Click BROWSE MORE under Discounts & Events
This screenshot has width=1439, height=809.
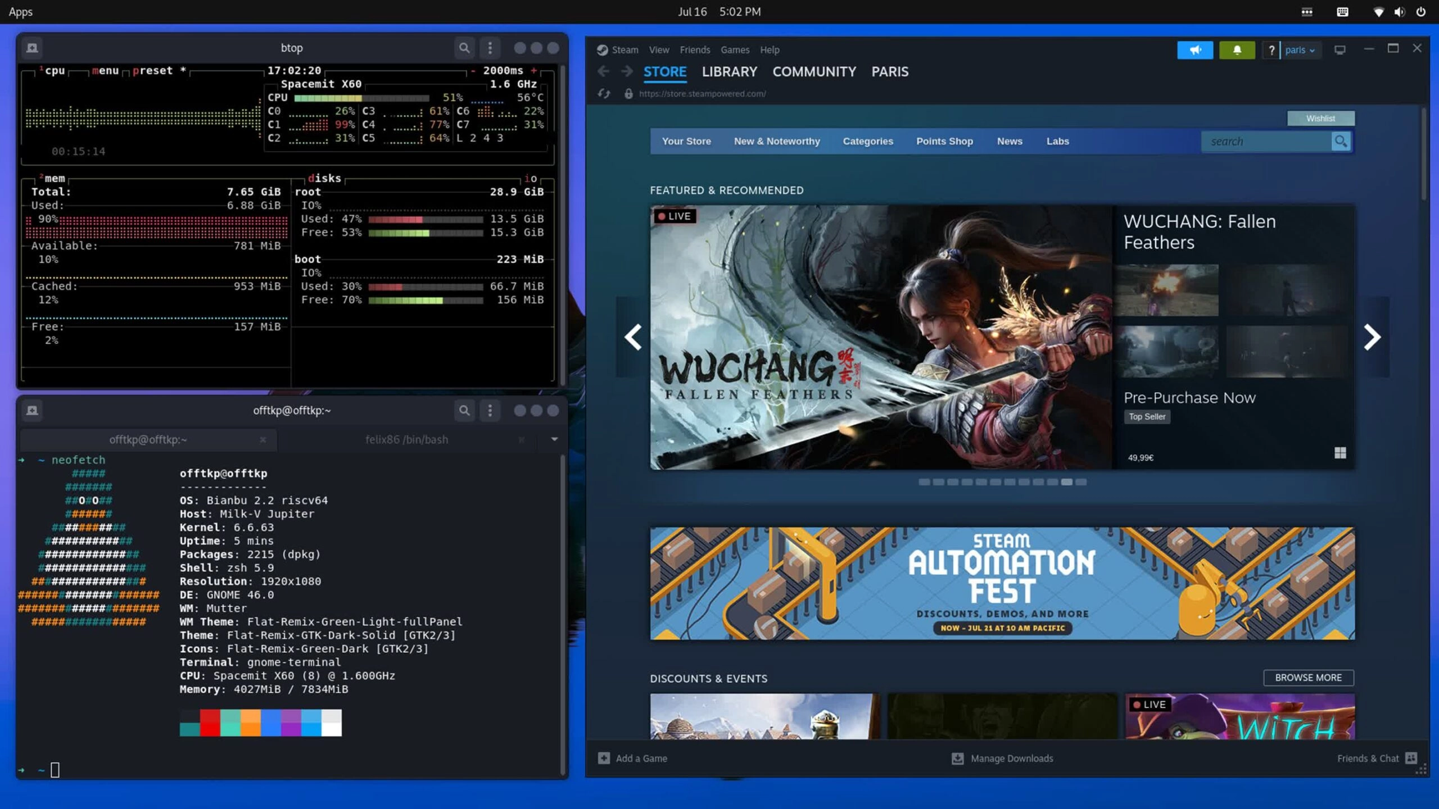(1308, 678)
